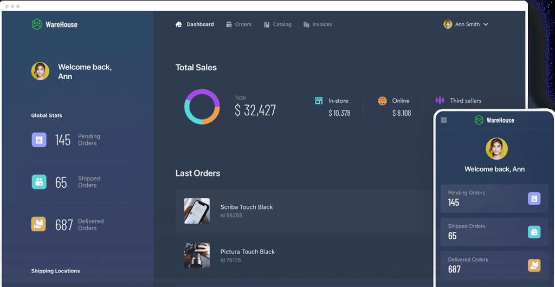Click the welcome avatar in desktop sidebar
555x287 pixels.
40,71
